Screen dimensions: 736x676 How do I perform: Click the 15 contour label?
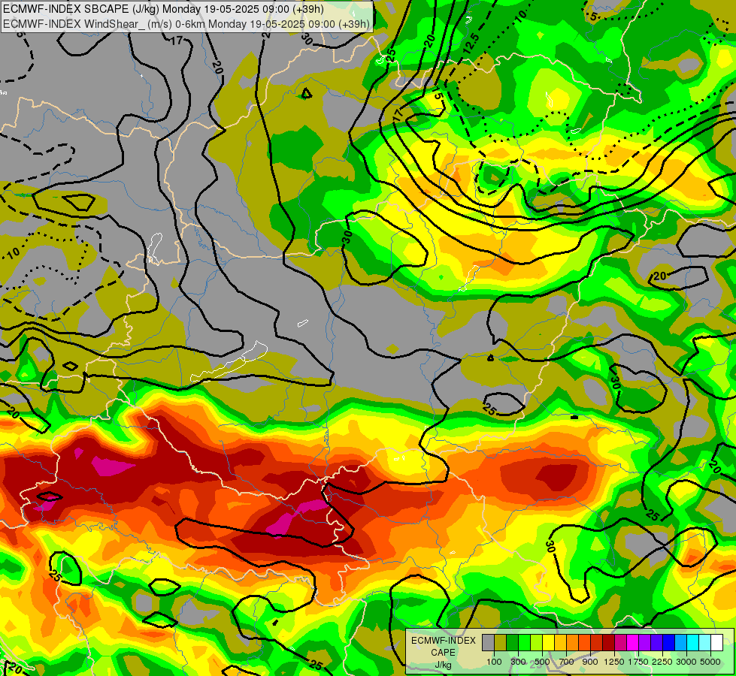pyautogui.click(x=438, y=93)
